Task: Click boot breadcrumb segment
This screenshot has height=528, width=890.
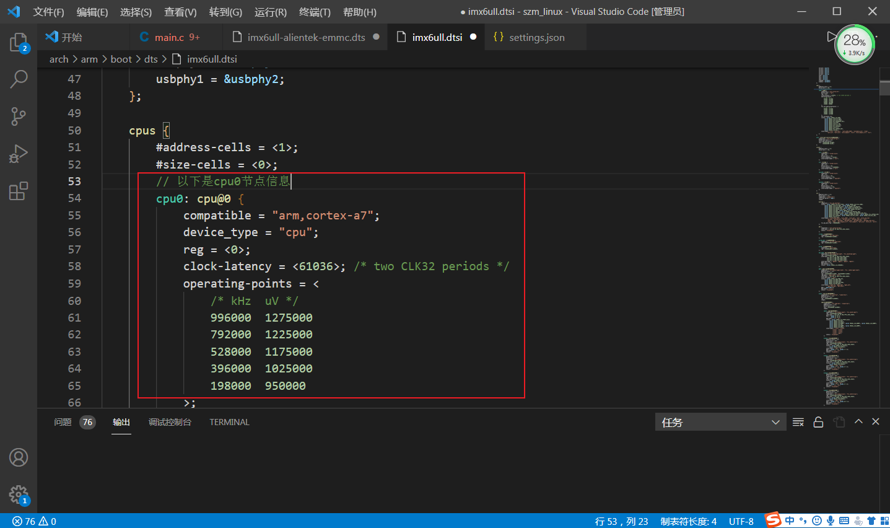Action: [x=121, y=59]
